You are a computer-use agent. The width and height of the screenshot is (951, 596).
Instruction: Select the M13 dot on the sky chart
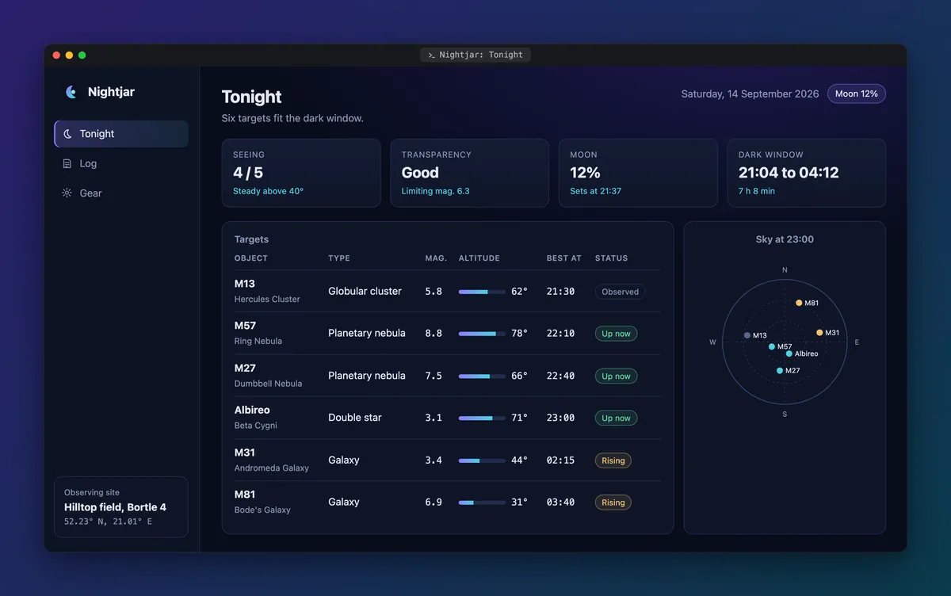point(747,335)
